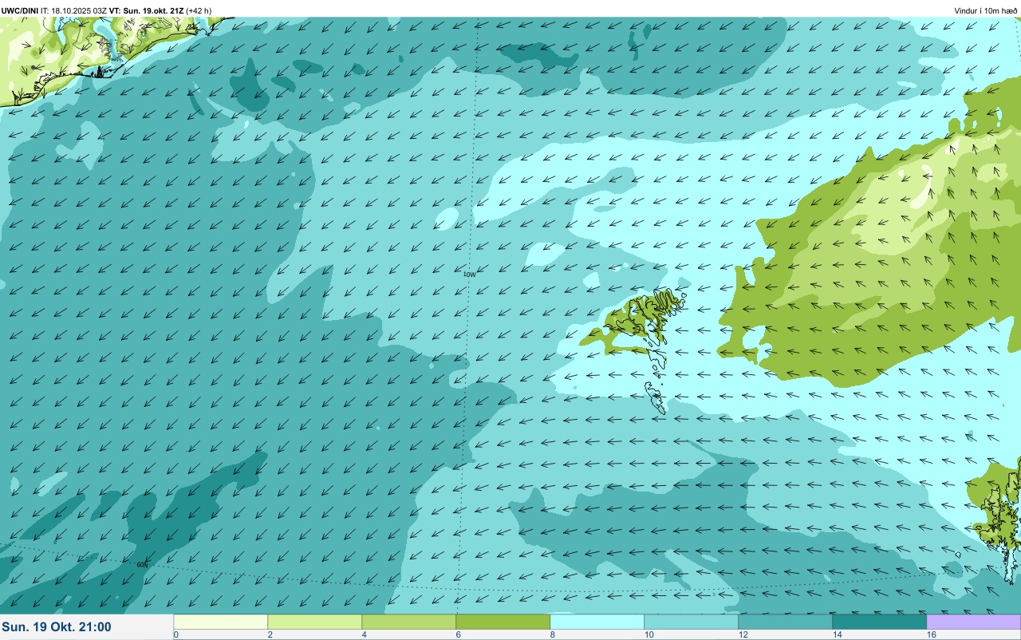Viewport: 1021px width, 640px height.
Task: Click the '6' value on legend scale
Action: (x=458, y=634)
